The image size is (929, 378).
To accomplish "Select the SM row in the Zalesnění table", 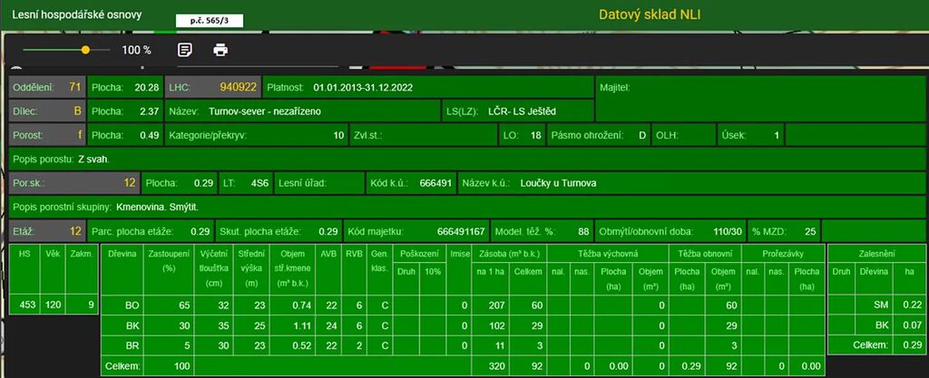I will 883,305.
